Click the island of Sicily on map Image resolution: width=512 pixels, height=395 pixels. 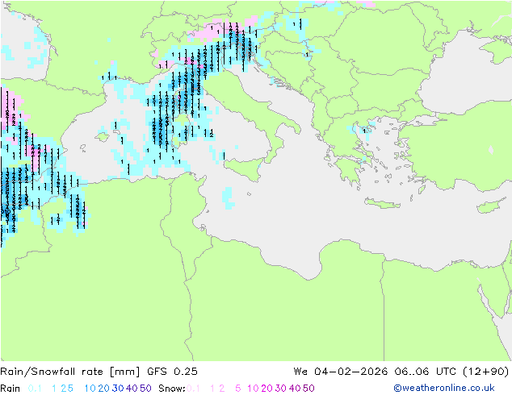(x=246, y=168)
